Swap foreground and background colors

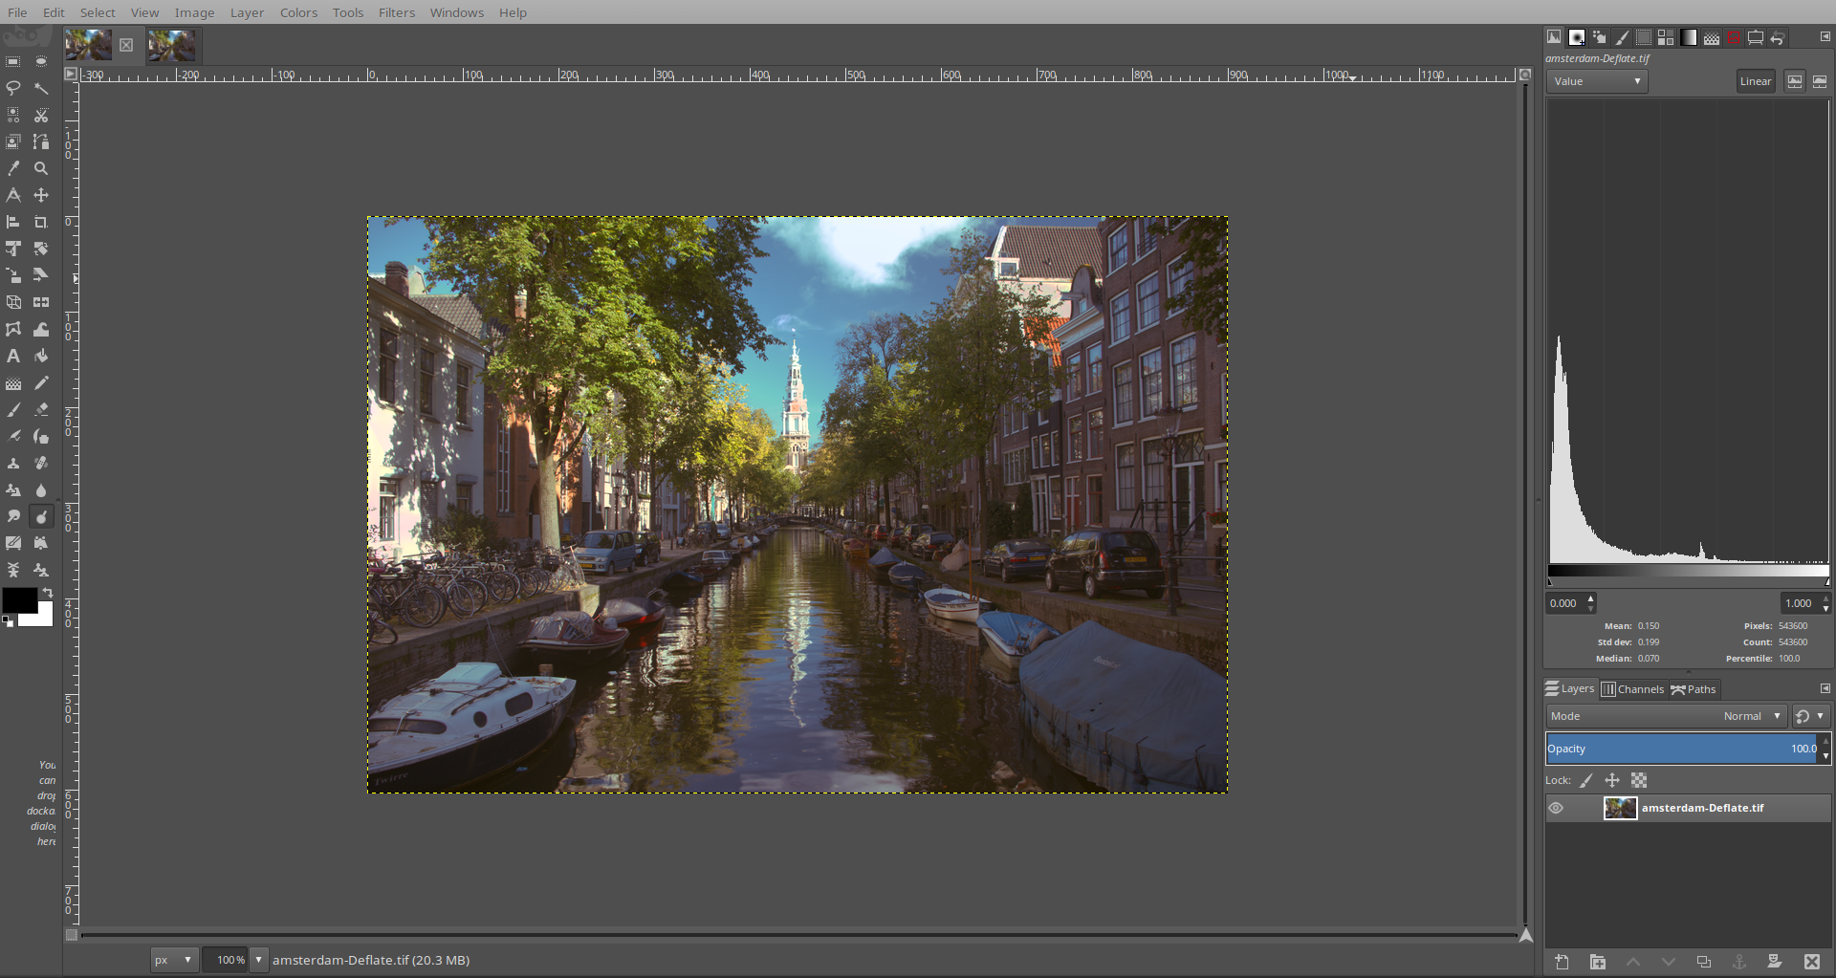coord(48,593)
